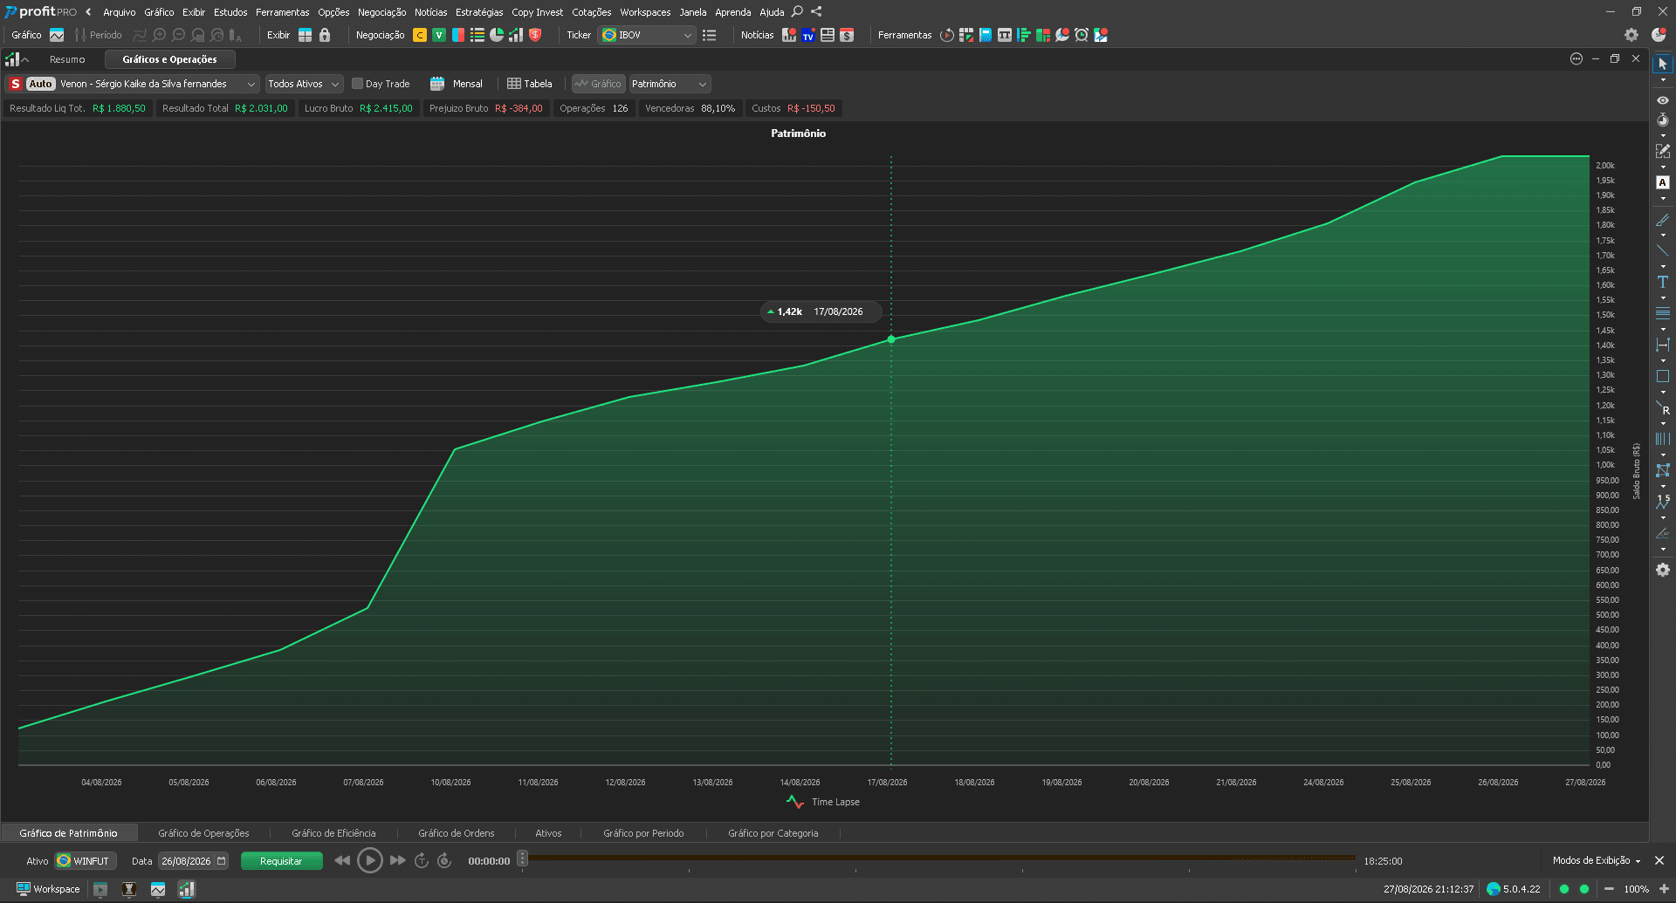
Task: Open the Venon account dropdown
Action: point(158,84)
